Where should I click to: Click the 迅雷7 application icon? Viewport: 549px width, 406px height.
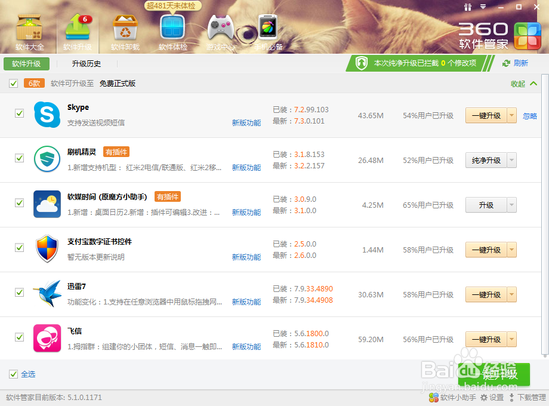[47, 293]
